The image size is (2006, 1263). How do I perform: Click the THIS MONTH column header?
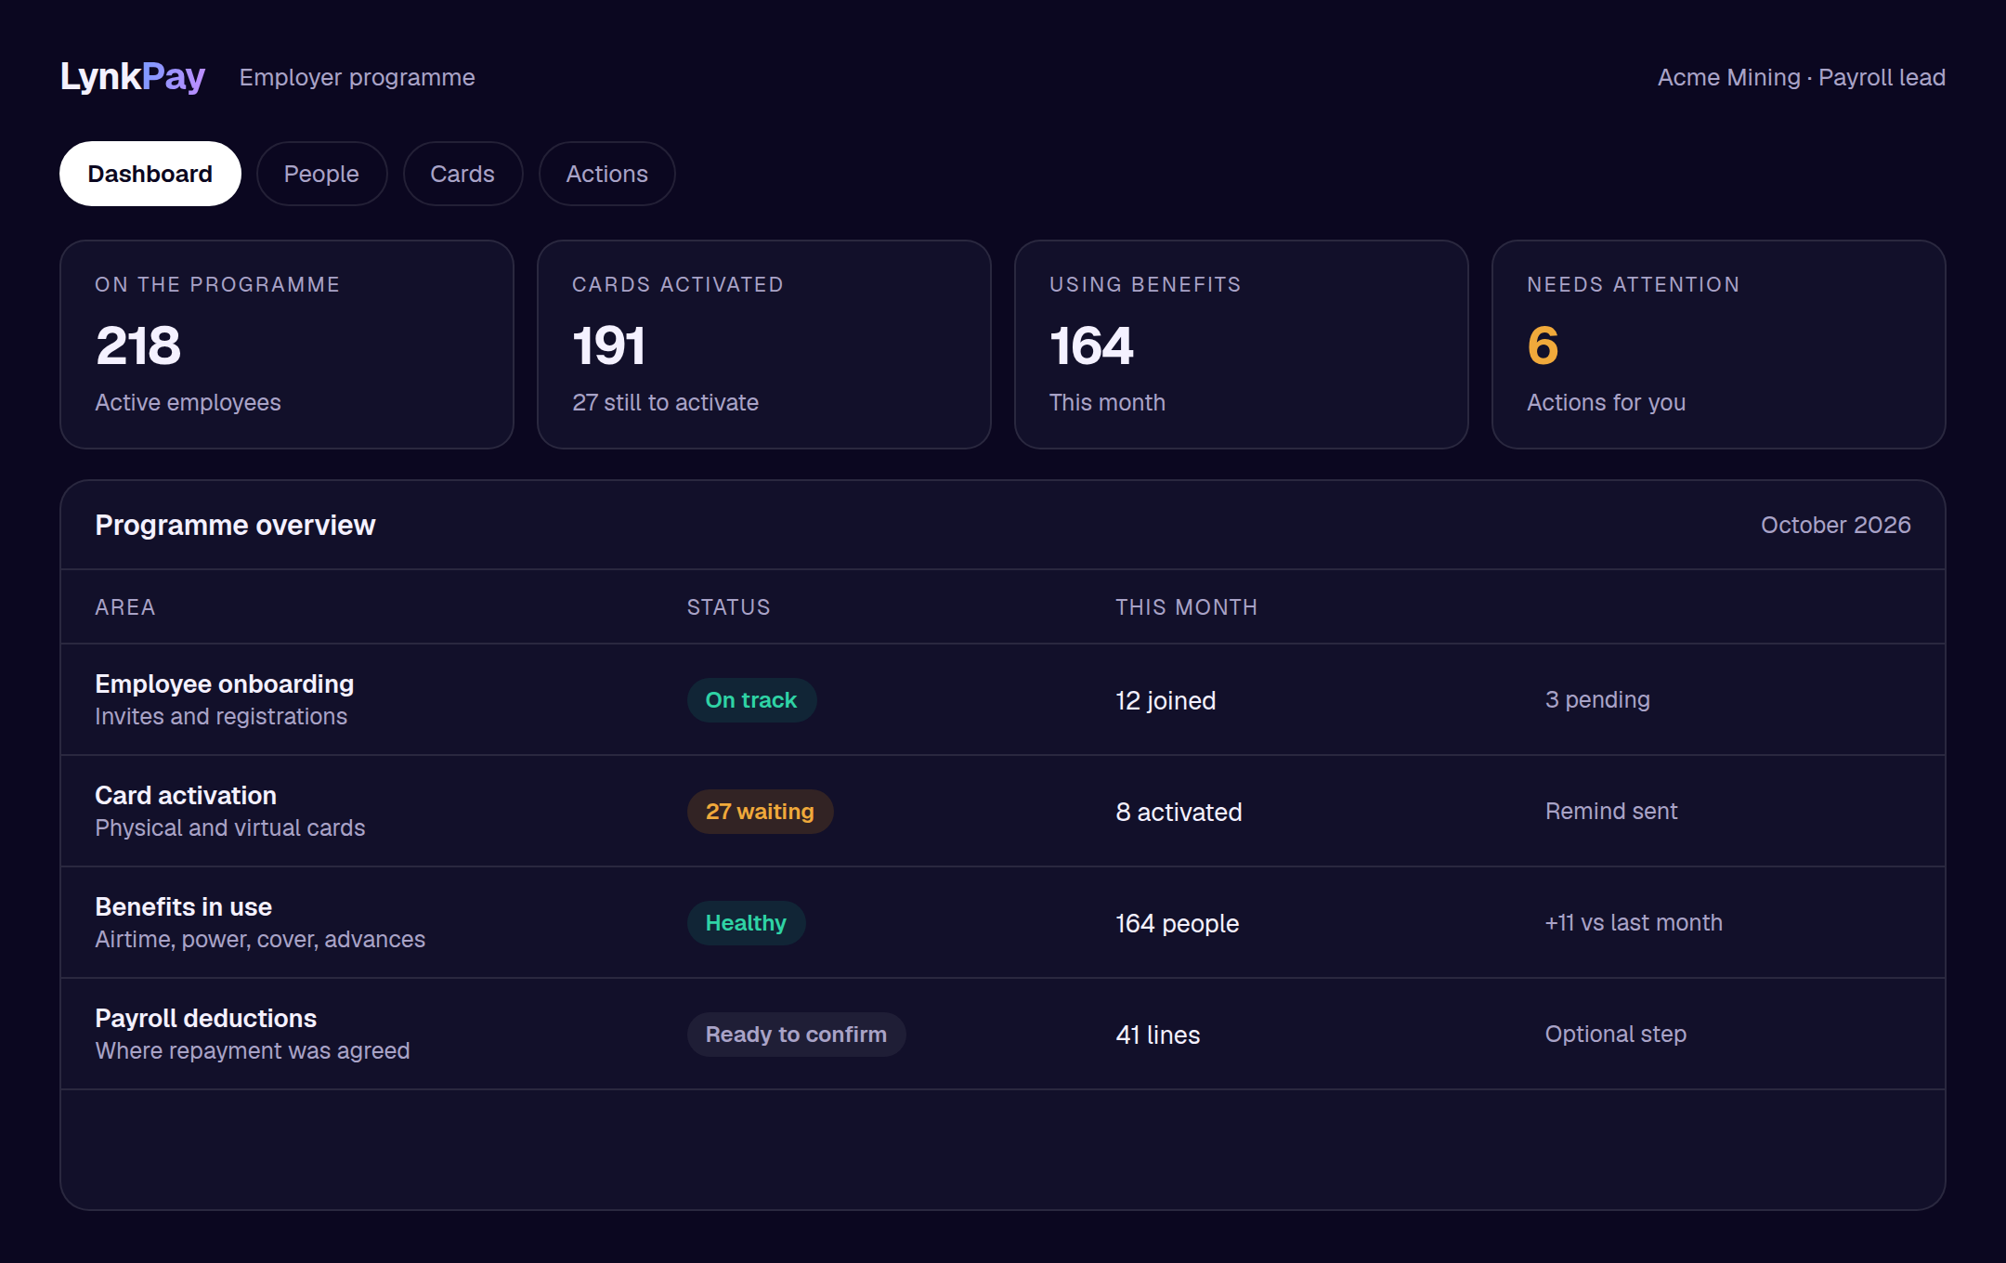(1187, 607)
